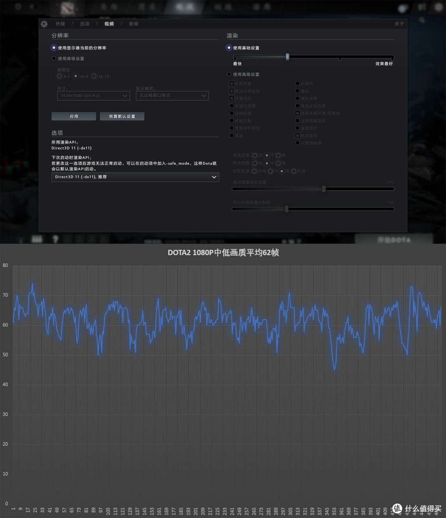Toggle the 主界面高画质 checkbox
The height and width of the screenshot is (518, 446).
[x=297, y=121]
